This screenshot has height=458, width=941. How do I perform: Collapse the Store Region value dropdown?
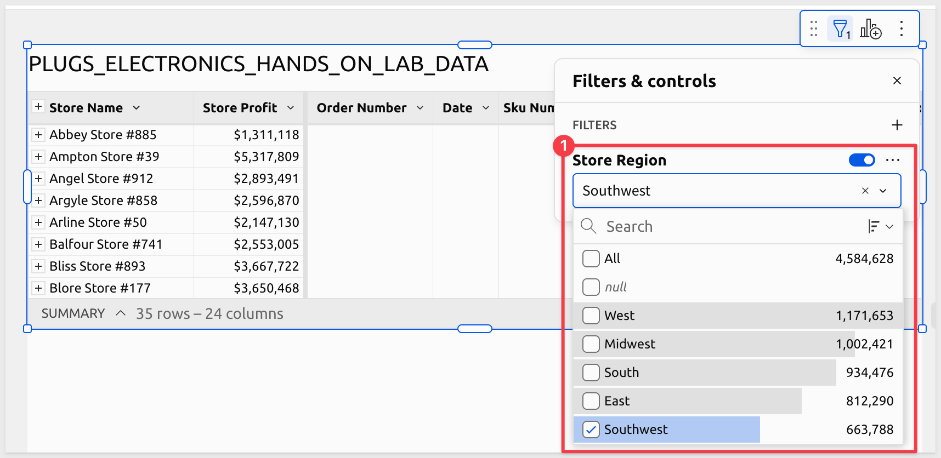883,191
